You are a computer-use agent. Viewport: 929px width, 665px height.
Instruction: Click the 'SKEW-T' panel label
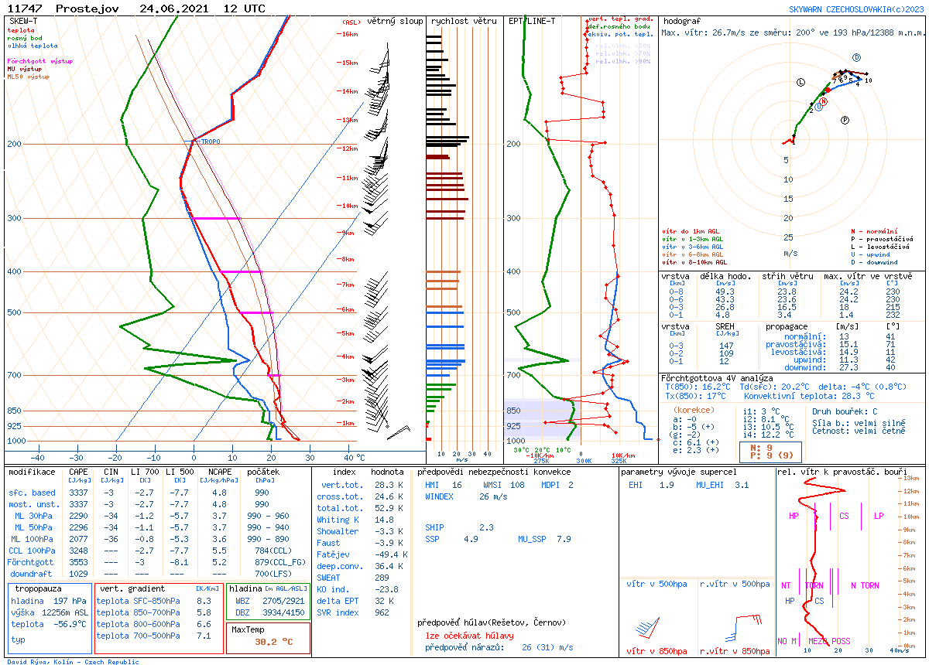[23, 21]
